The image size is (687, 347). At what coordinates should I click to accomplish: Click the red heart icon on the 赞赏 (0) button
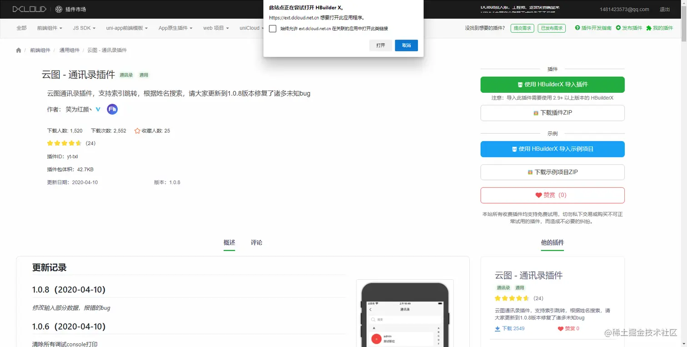click(538, 195)
